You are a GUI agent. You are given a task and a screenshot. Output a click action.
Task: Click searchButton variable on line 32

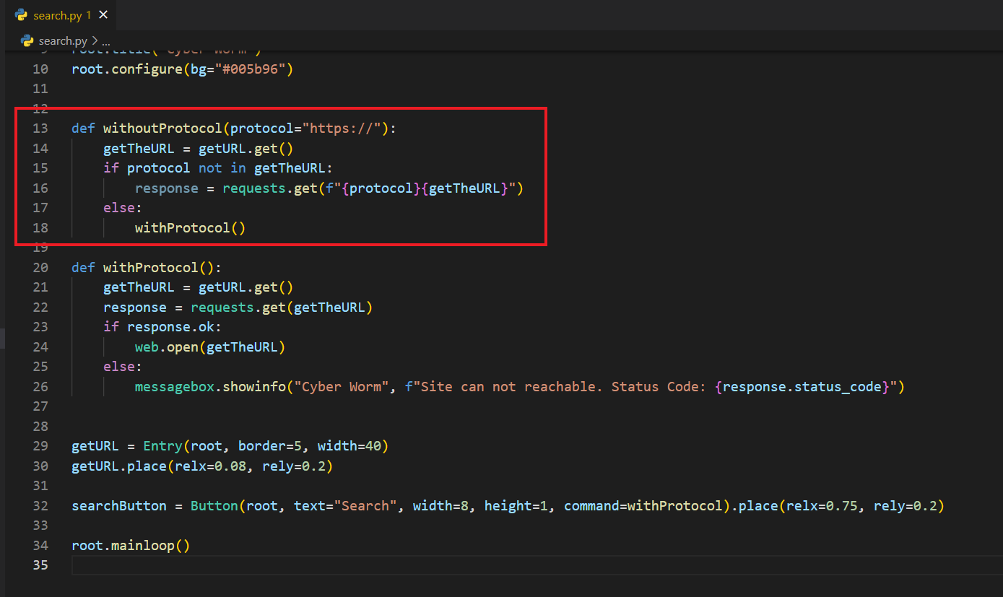[118, 506]
